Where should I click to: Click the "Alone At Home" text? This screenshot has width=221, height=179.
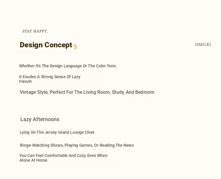pos(33,160)
